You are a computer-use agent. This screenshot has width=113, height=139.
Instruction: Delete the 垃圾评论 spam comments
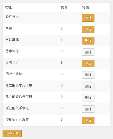(88, 63)
